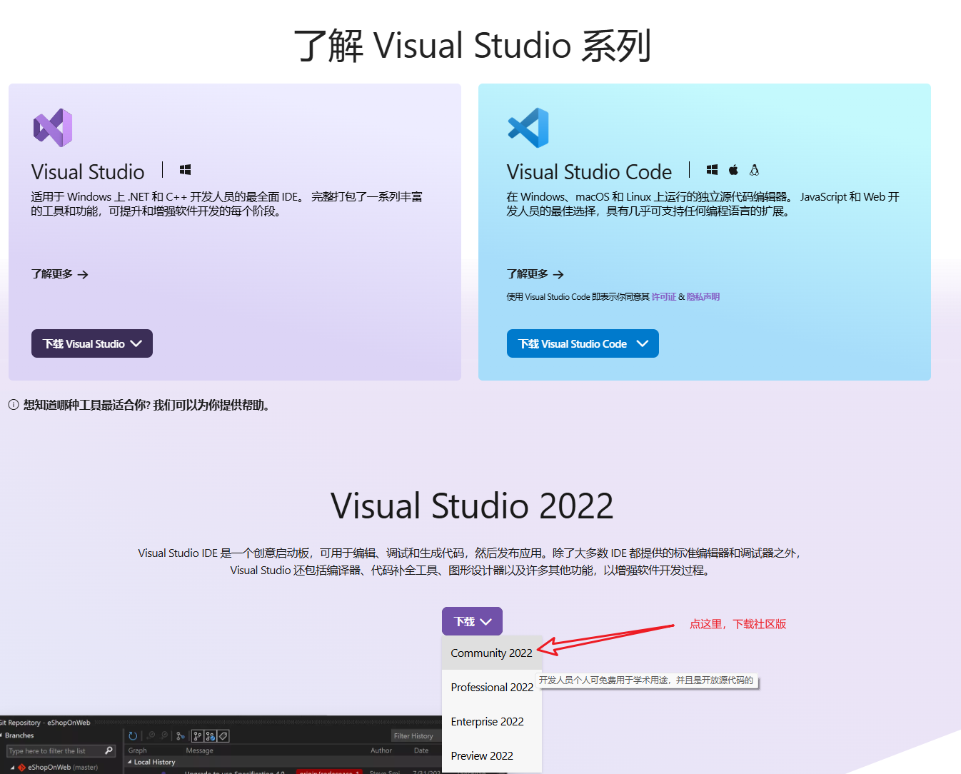Screen dimensions: 961x774
Task: Click the Windows icon beside Visual Studio Code
Action: point(712,170)
